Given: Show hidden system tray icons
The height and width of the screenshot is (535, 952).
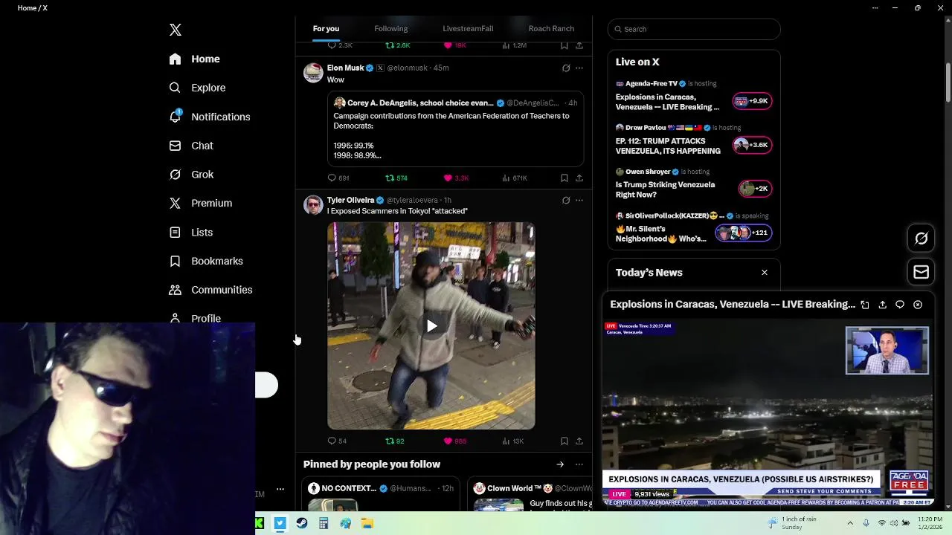Looking at the screenshot, I should pyautogui.click(x=850, y=523).
